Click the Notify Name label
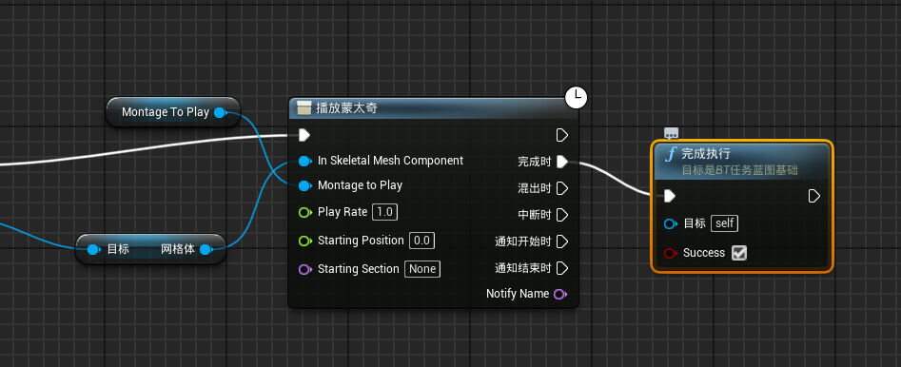 click(x=518, y=294)
